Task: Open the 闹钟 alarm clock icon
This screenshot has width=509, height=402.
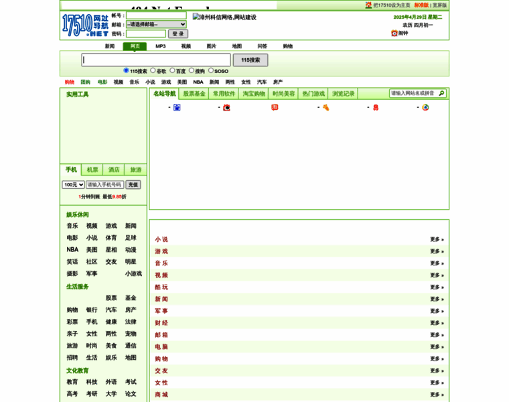Action: pos(394,33)
